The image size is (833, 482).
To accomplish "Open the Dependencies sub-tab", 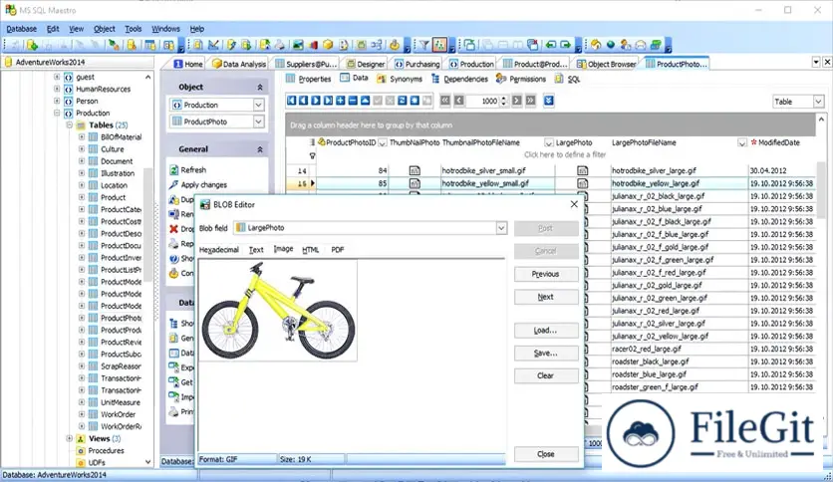I will [460, 79].
